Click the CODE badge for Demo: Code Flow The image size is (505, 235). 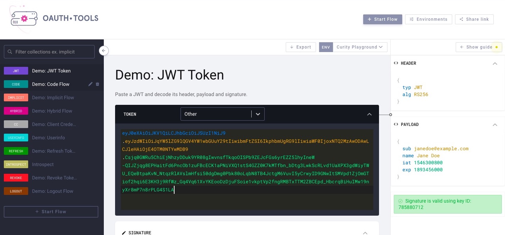click(16, 84)
